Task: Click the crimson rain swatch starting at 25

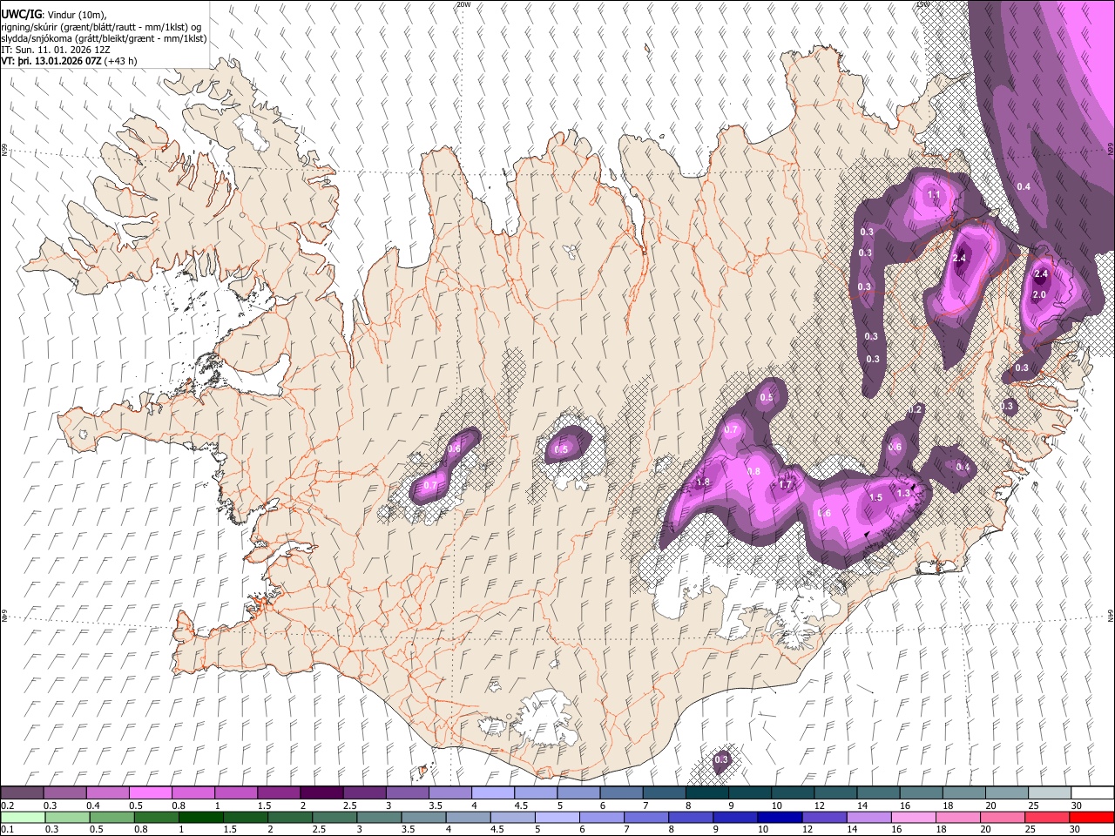Action: 1047,817
